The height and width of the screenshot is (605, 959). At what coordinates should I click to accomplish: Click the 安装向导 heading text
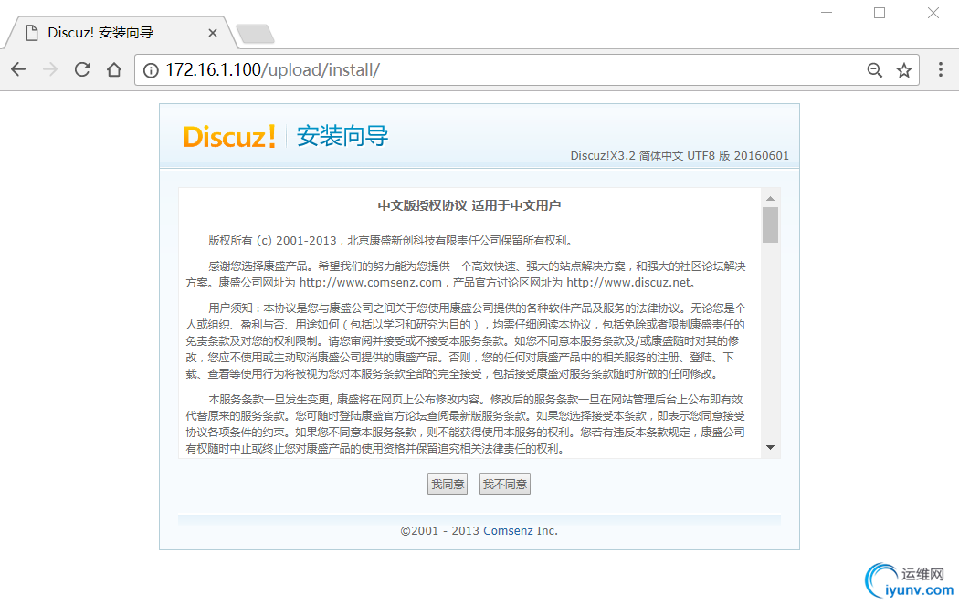tap(342, 136)
